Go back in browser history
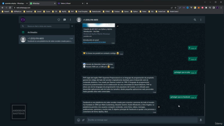 point(2,8)
